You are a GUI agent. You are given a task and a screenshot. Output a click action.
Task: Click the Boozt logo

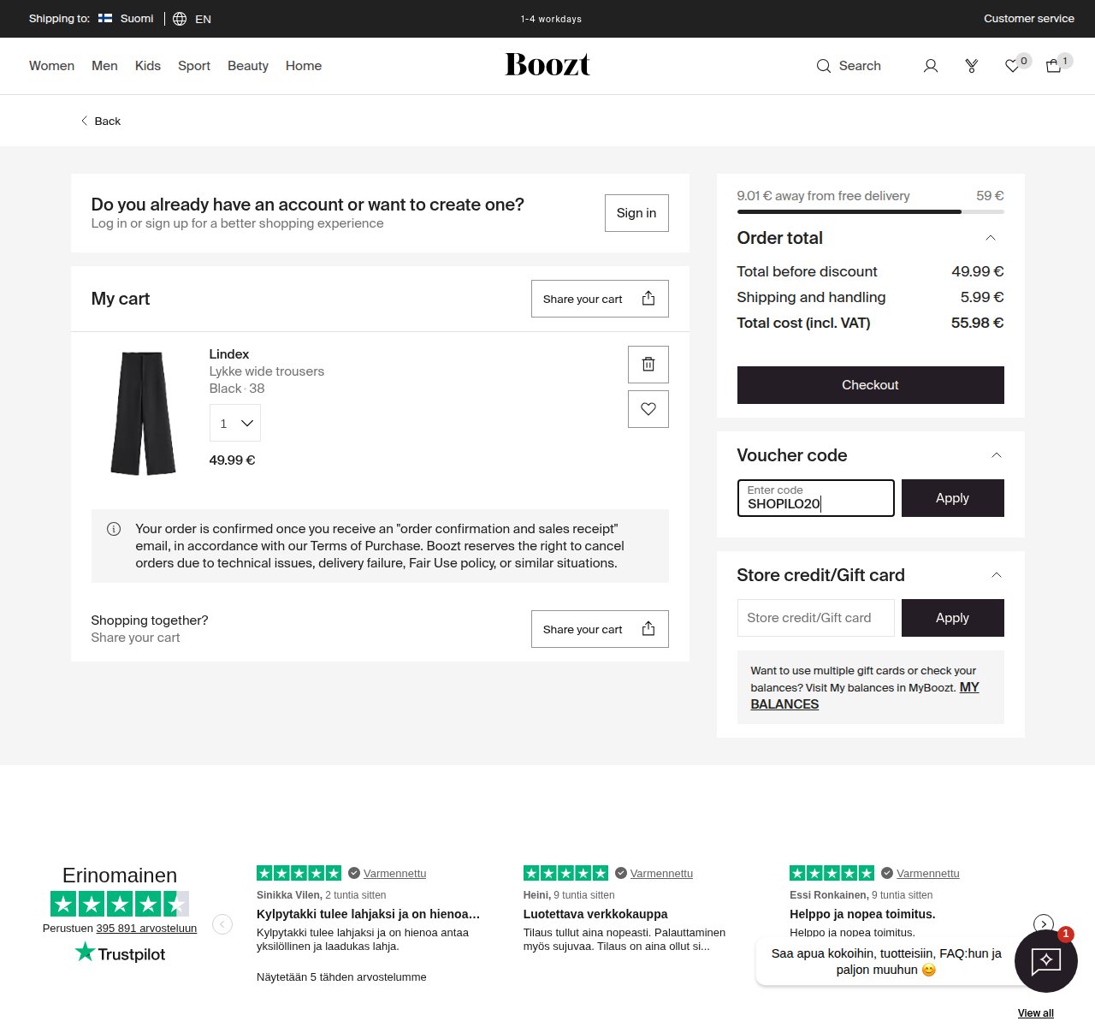click(547, 65)
